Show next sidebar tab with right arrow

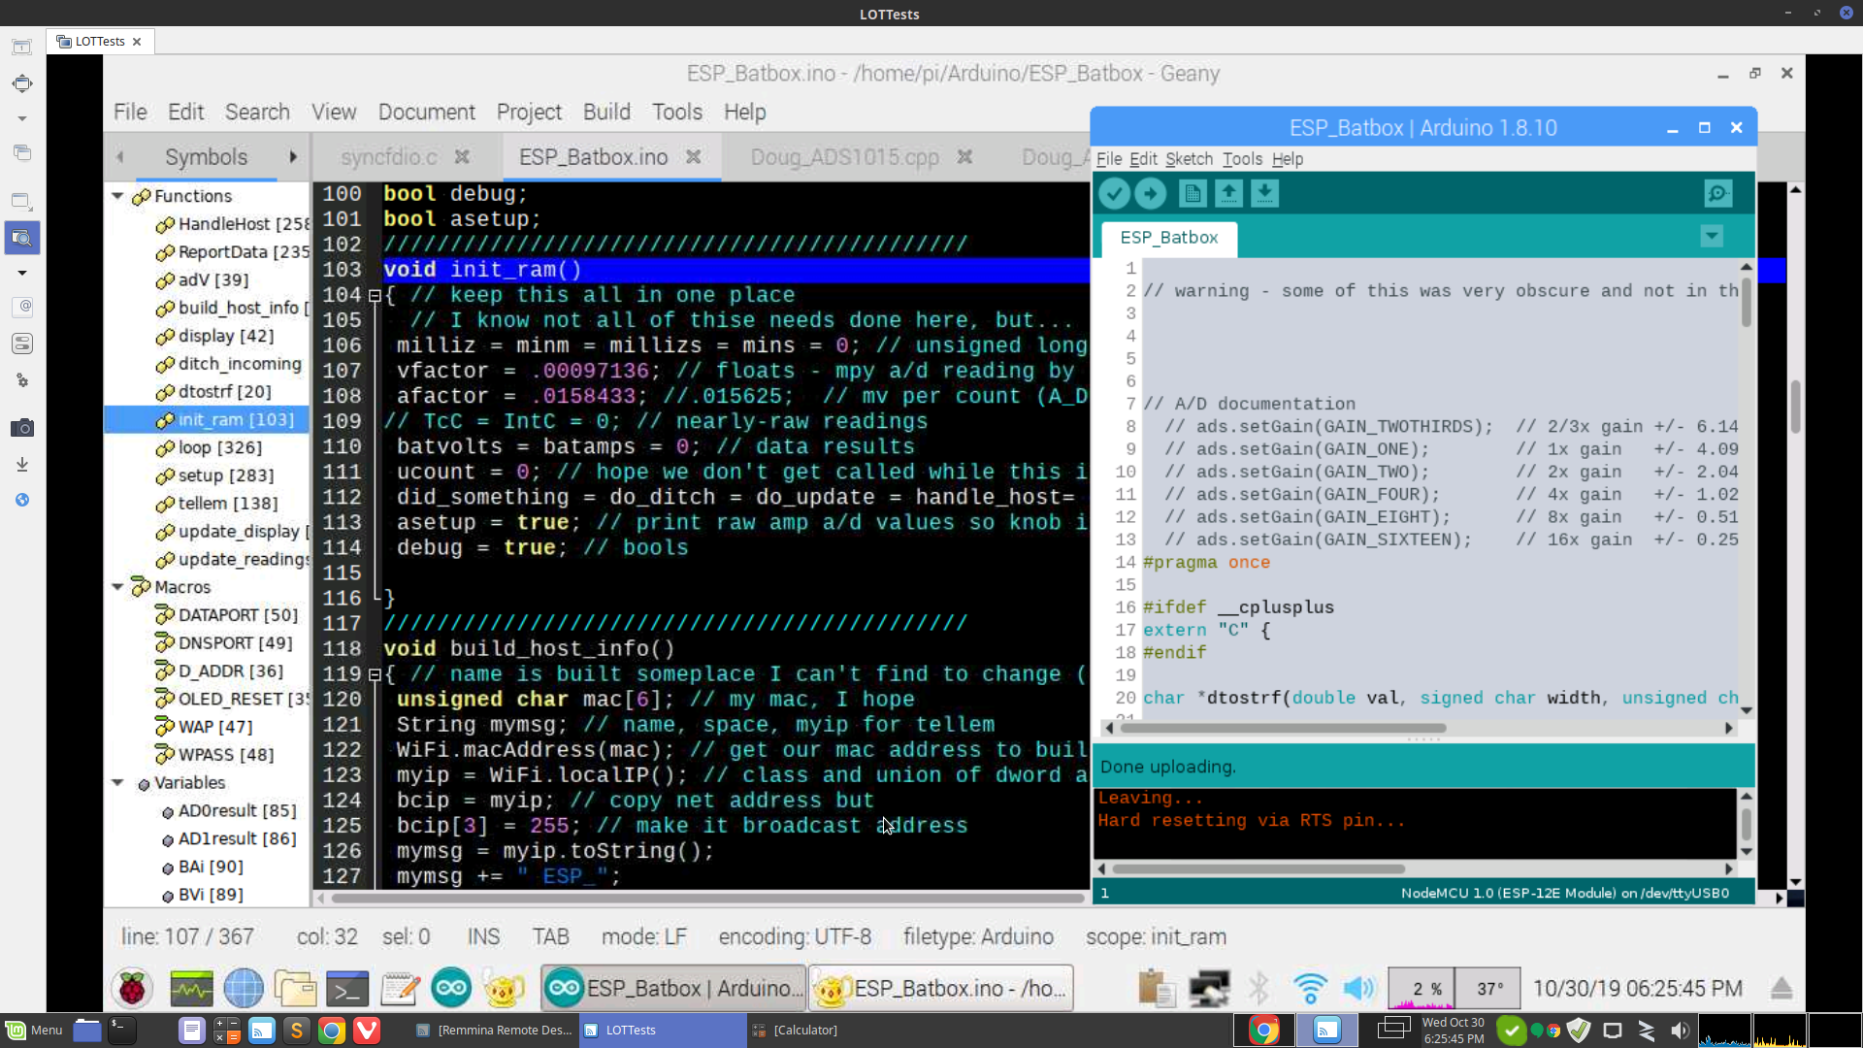[x=293, y=157]
